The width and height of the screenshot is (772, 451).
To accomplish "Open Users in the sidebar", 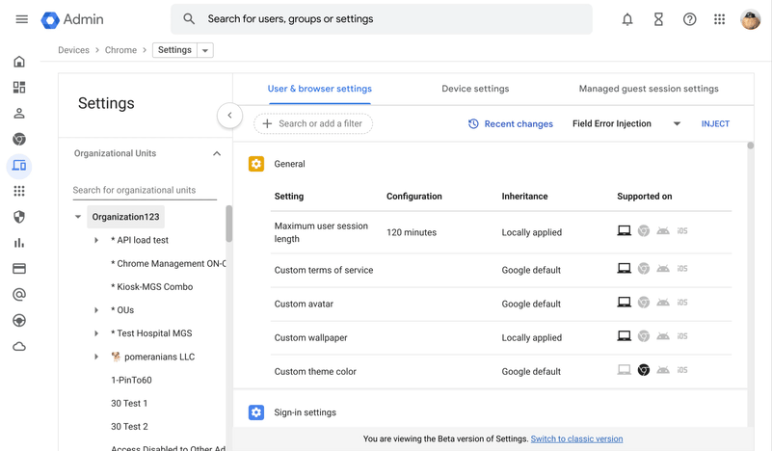I will [19, 114].
